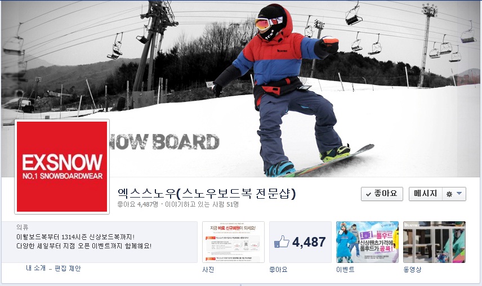
Task: Open the 동영상 video thumbnail
Action: (x=434, y=242)
